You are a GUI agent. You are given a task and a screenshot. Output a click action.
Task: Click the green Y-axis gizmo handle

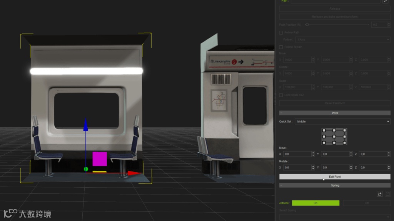click(86, 169)
